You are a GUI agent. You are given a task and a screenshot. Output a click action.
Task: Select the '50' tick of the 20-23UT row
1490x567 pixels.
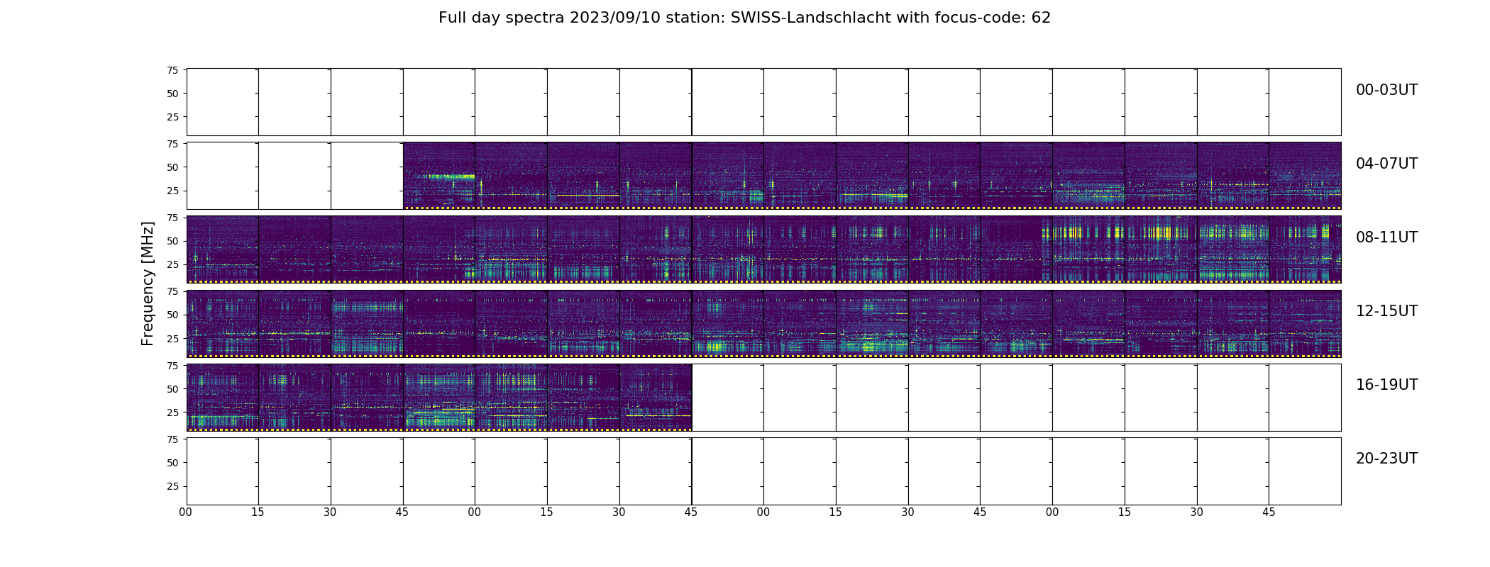pyautogui.click(x=172, y=463)
